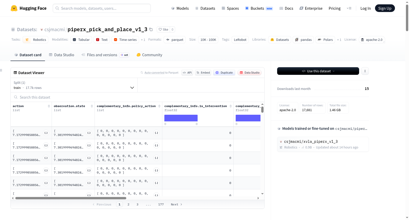Click the Sign Up button
This screenshot has width=409, height=220.
[385, 8]
